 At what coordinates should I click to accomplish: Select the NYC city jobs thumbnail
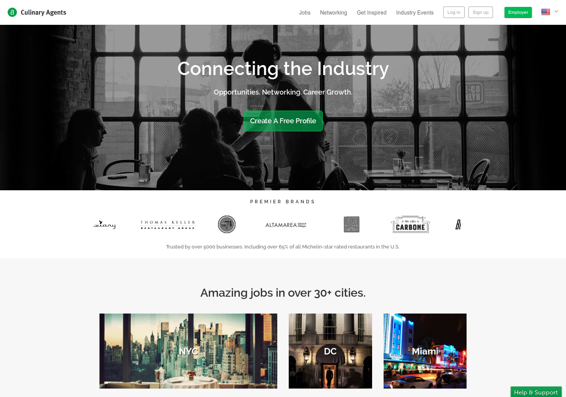[x=188, y=351]
